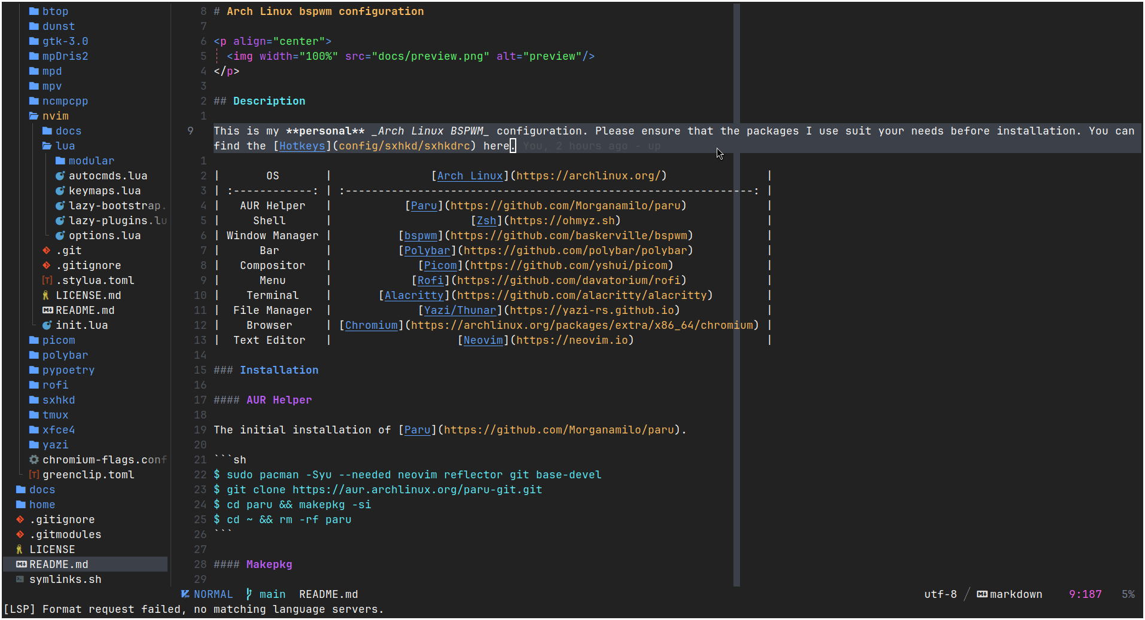Click the TOML icon beside .stylua.toml
The width and height of the screenshot is (1145, 620).
47,280
